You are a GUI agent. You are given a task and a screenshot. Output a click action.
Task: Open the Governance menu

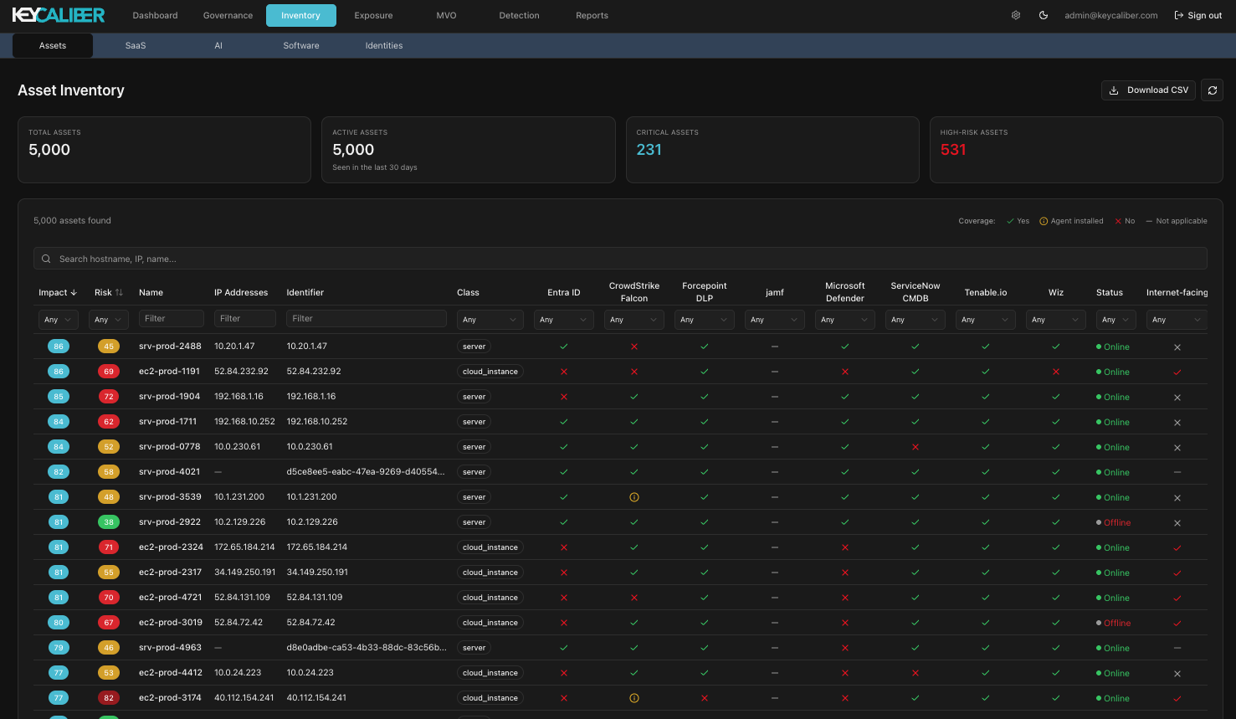click(228, 15)
